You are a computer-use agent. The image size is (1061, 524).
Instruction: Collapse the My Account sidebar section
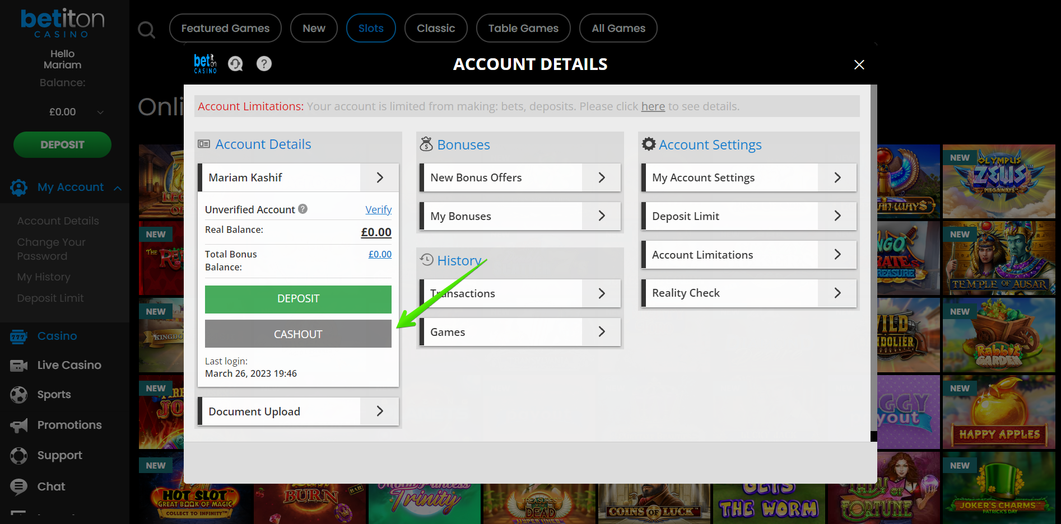click(x=118, y=188)
